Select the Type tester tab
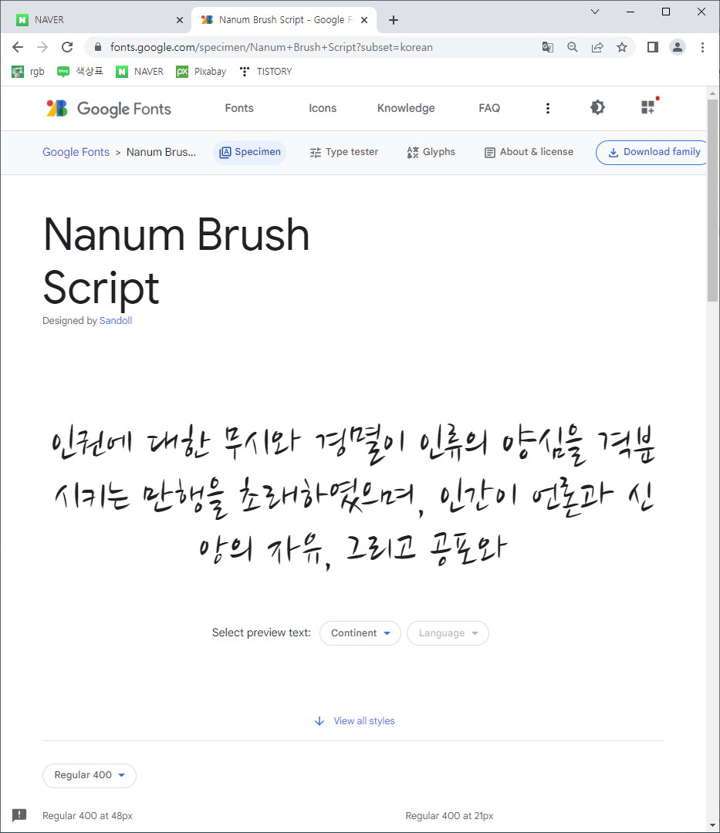This screenshot has height=833, width=720. point(343,153)
